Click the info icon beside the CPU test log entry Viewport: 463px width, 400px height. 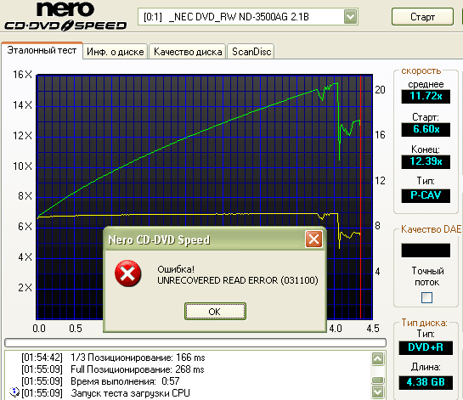coord(14,392)
